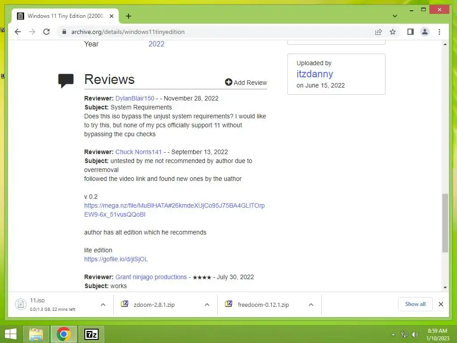Share this page icon in address bar
The width and height of the screenshot is (457, 343).
(x=378, y=32)
